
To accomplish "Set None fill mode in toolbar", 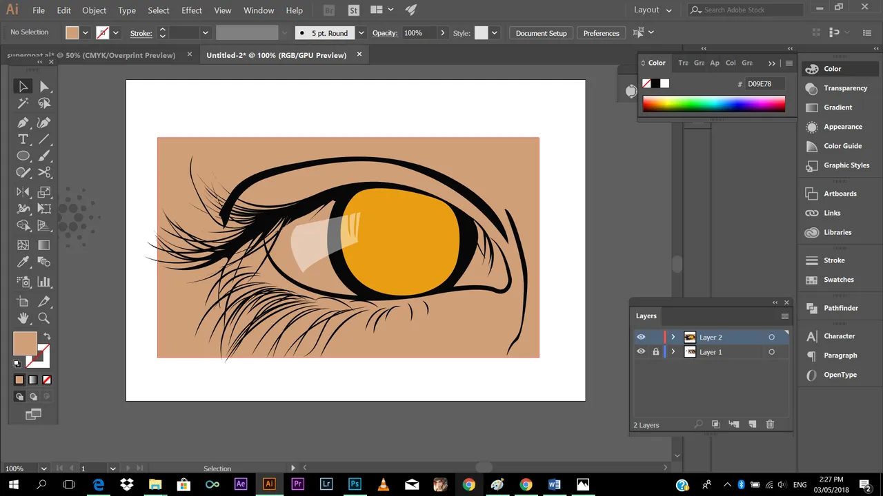I will (x=47, y=380).
